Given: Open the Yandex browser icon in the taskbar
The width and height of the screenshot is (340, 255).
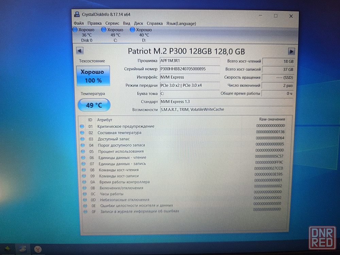Looking at the screenshot, I should 38,249.
